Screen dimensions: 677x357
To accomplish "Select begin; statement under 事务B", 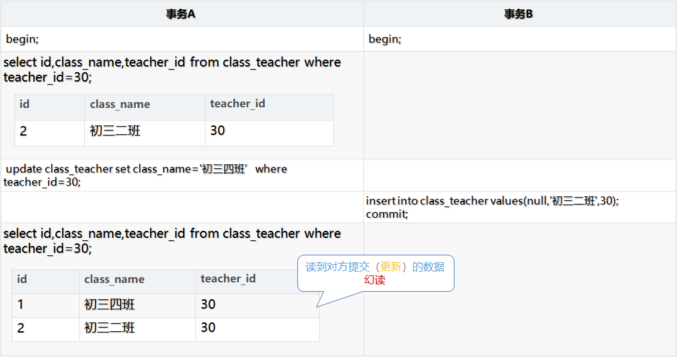I will [x=385, y=39].
